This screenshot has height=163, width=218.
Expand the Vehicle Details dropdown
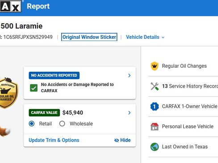point(145,37)
